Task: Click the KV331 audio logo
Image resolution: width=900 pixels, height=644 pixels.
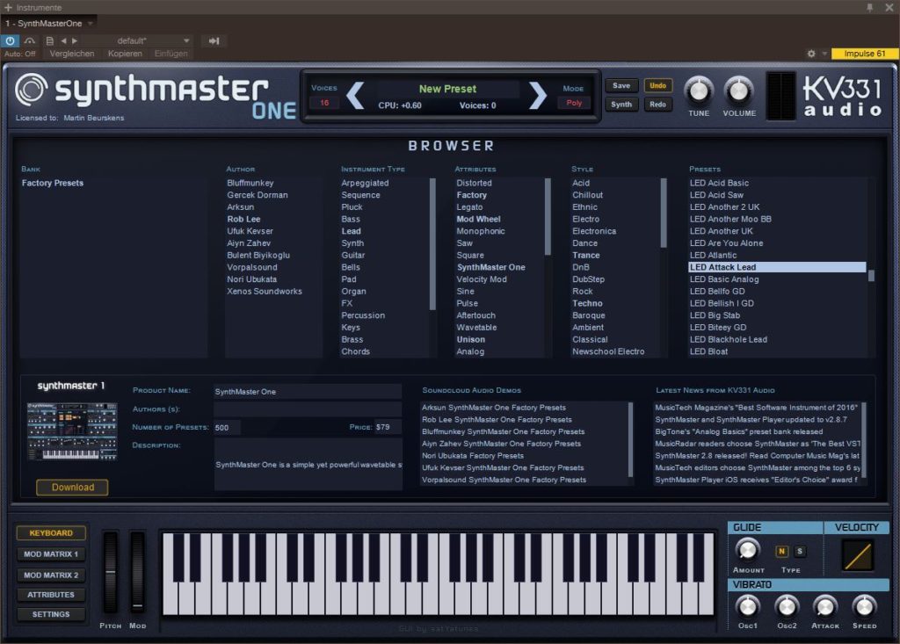Action: click(843, 96)
